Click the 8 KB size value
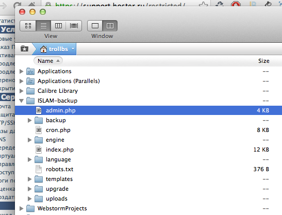282x215 pixels. point(263,130)
